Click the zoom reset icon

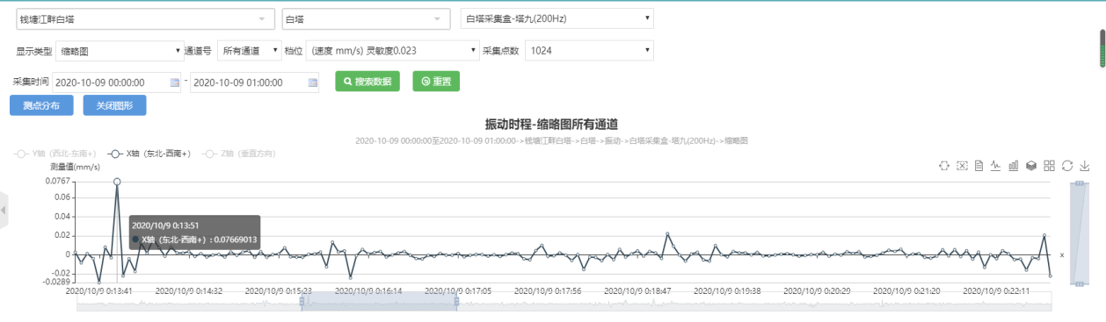coord(962,165)
